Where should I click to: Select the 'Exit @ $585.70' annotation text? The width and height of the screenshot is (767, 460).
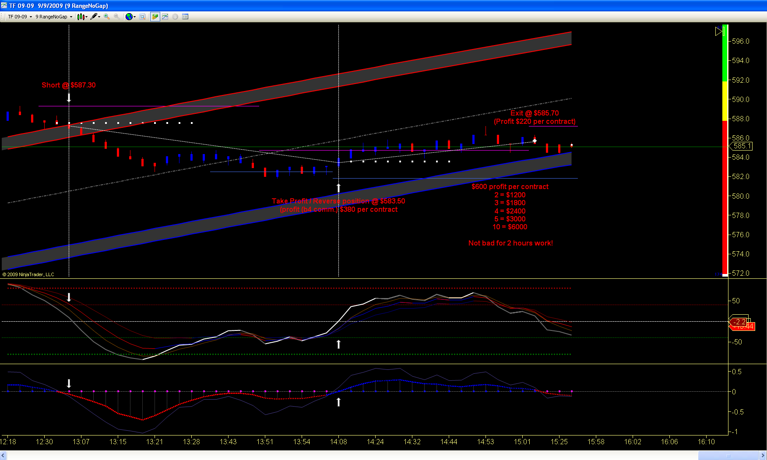point(535,113)
